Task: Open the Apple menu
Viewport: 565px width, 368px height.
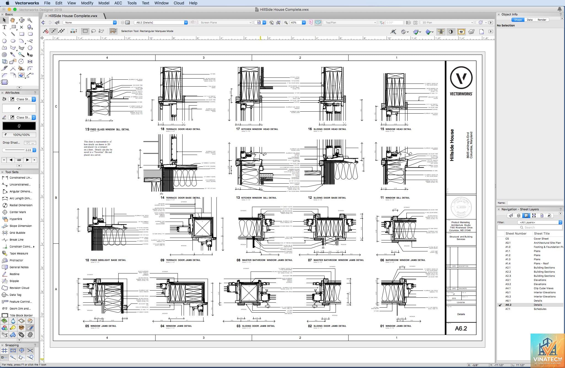Action: tap(7, 3)
